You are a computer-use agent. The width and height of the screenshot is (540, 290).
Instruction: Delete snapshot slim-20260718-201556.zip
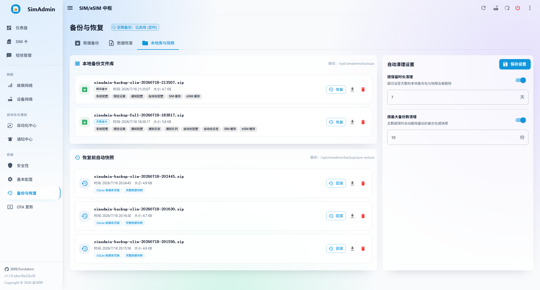point(363,249)
